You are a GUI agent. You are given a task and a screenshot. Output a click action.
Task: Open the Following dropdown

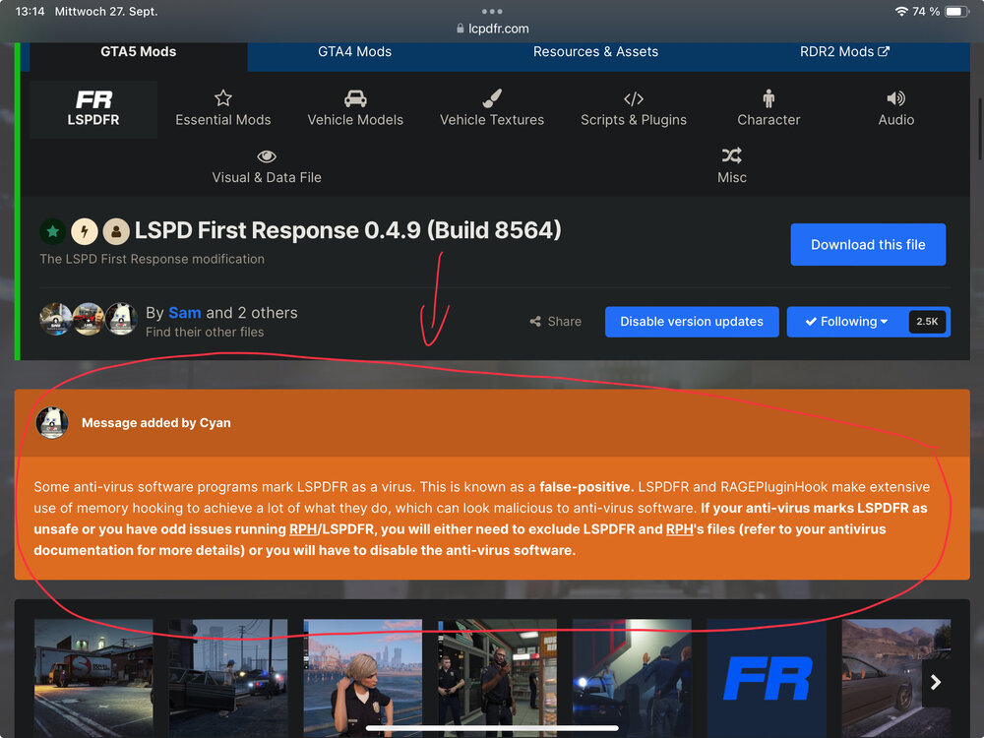(x=846, y=322)
